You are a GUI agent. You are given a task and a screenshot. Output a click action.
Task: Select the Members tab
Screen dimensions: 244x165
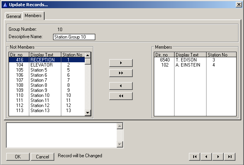click(33, 16)
